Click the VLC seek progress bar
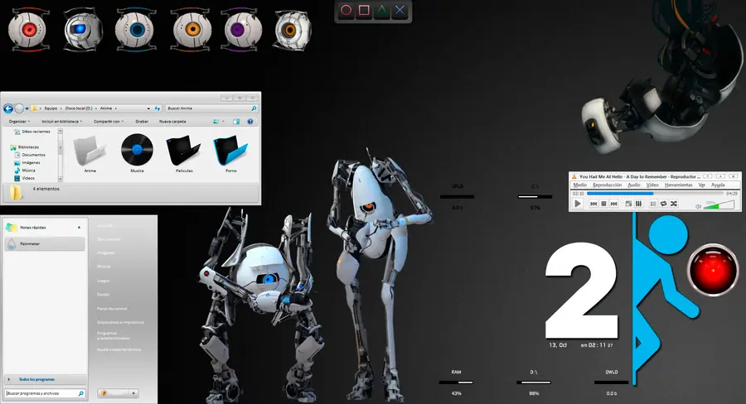This screenshot has width=746, height=404. 655,194
